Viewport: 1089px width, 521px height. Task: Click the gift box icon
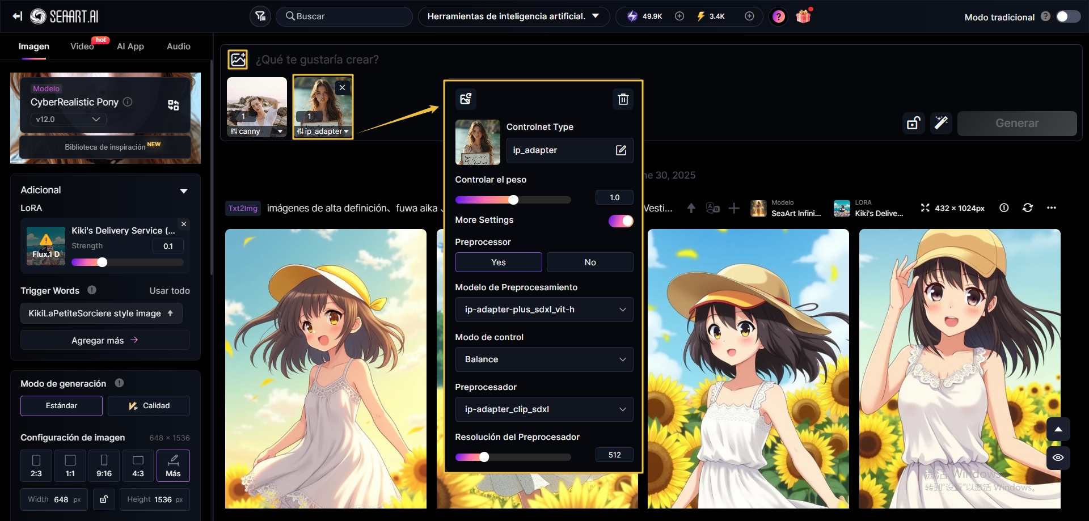tap(803, 16)
